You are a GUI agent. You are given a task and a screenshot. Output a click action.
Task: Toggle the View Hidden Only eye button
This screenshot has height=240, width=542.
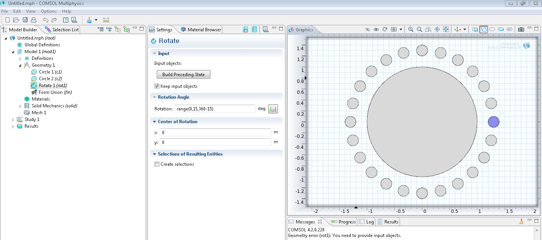pyautogui.click(x=394, y=29)
